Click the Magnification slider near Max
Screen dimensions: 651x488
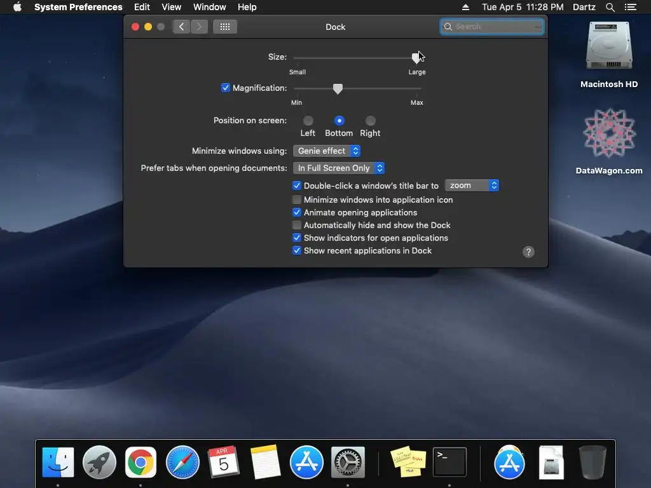tap(416, 88)
